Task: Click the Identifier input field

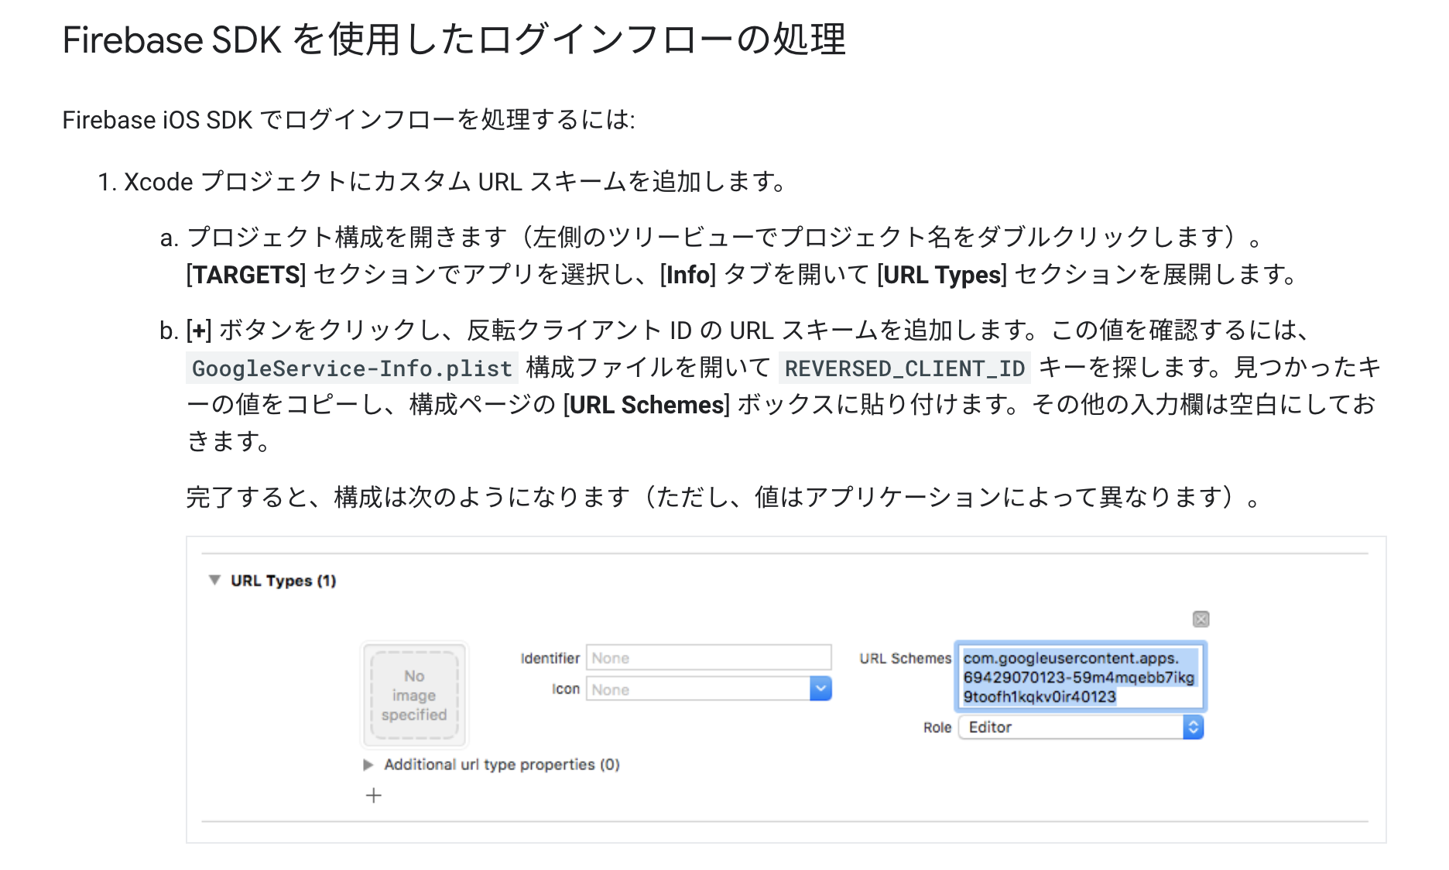Action: 708,658
